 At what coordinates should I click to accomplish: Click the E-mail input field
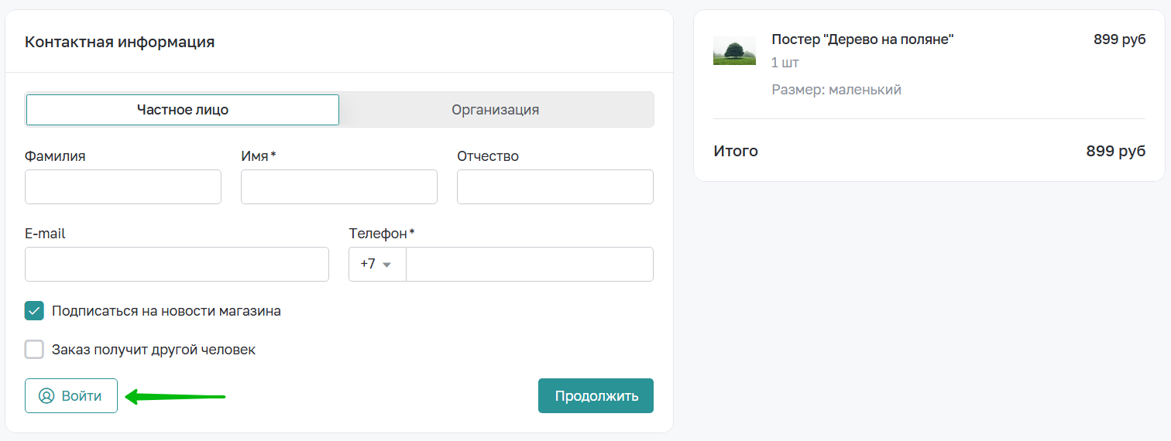click(177, 264)
